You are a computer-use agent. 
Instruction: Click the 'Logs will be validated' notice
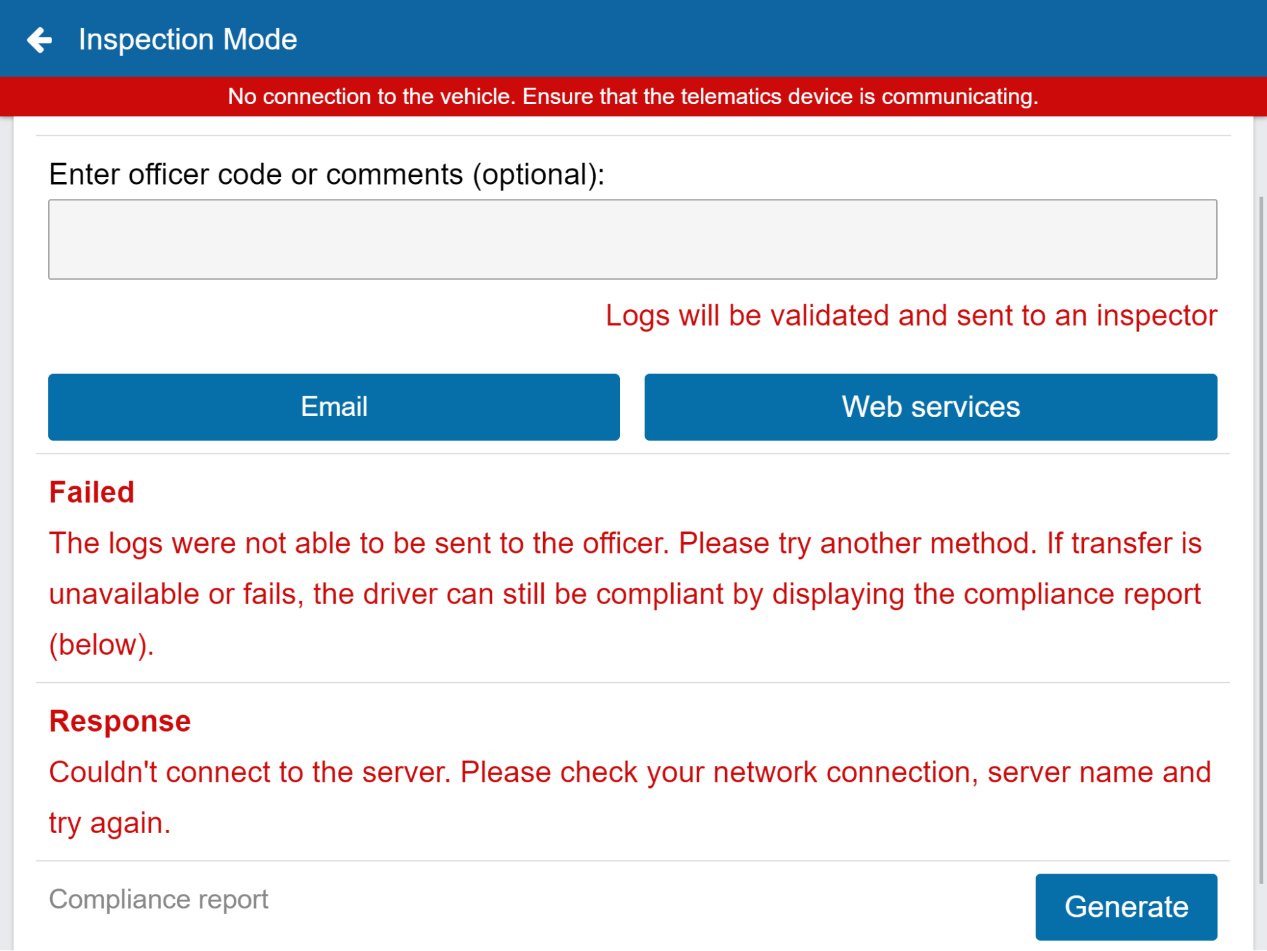911,316
